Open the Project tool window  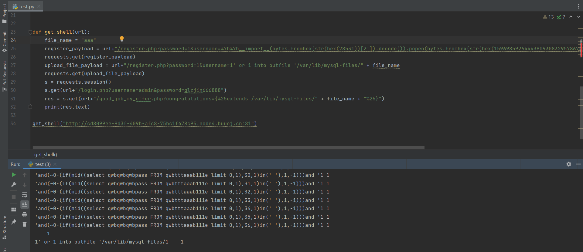[4, 14]
